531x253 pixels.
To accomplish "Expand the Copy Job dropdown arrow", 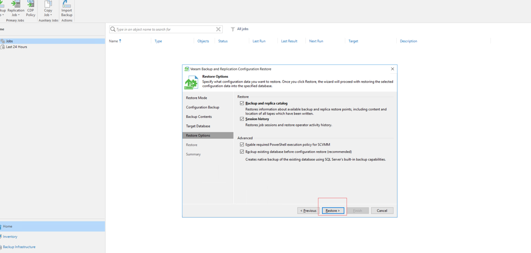I will coord(51,15).
